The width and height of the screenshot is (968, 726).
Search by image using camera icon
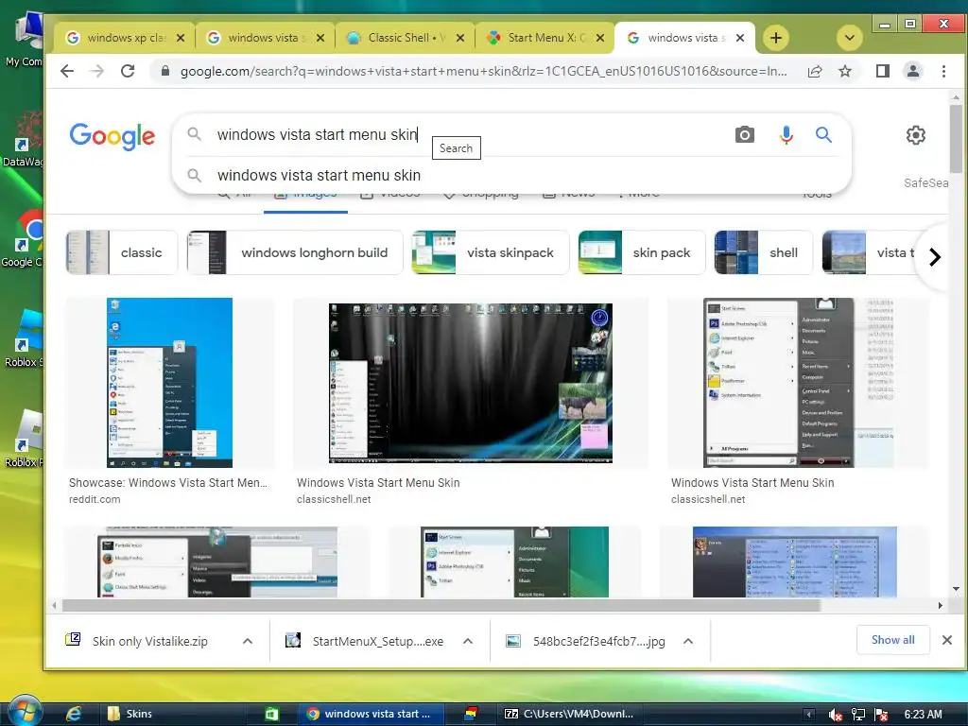pos(745,134)
